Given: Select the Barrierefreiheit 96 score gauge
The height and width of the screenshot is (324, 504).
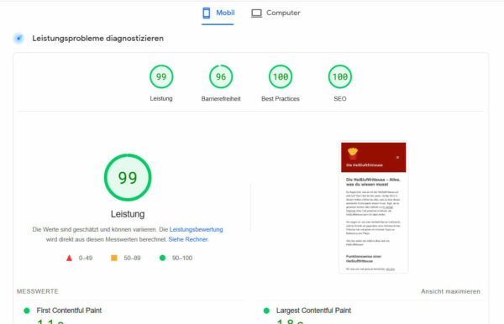Looking at the screenshot, I should pos(221,76).
